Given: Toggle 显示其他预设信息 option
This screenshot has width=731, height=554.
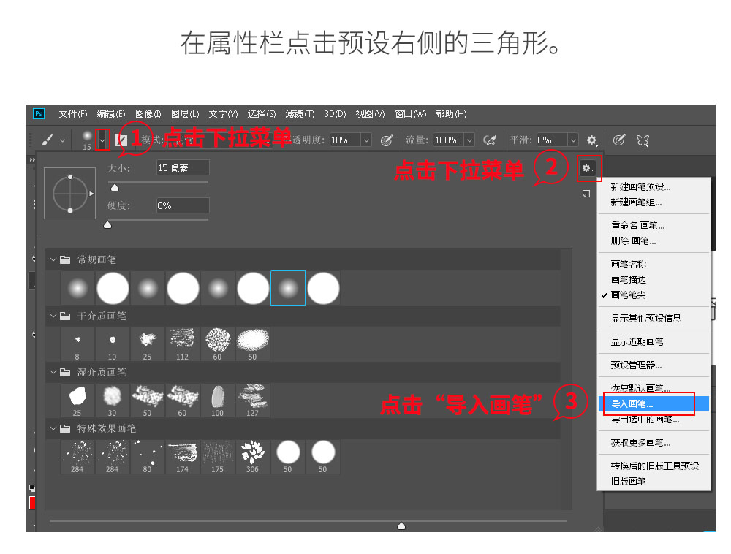Looking at the screenshot, I should click(653, 318).
